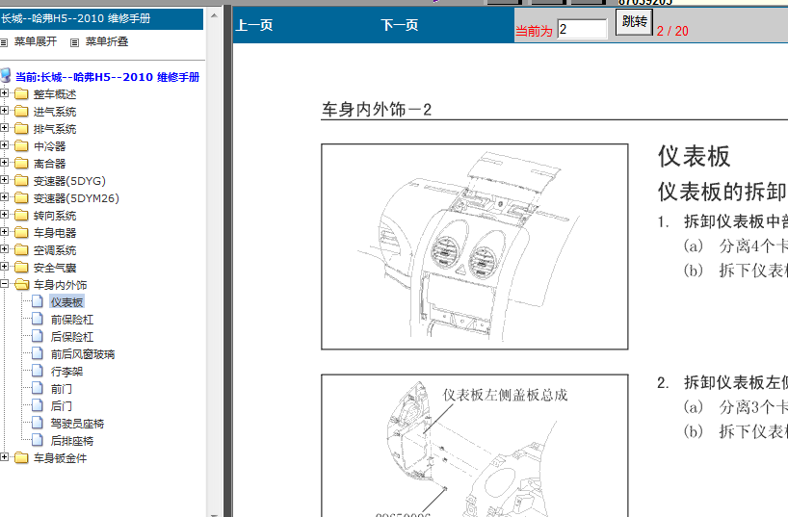This screenshot has height=517, width=788.
Task: Expand the 变速器(5DYM26) tree node
Action: coord(4,197)
